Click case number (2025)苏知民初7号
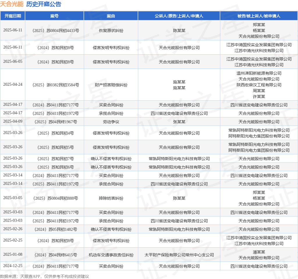 pos(56,159)
